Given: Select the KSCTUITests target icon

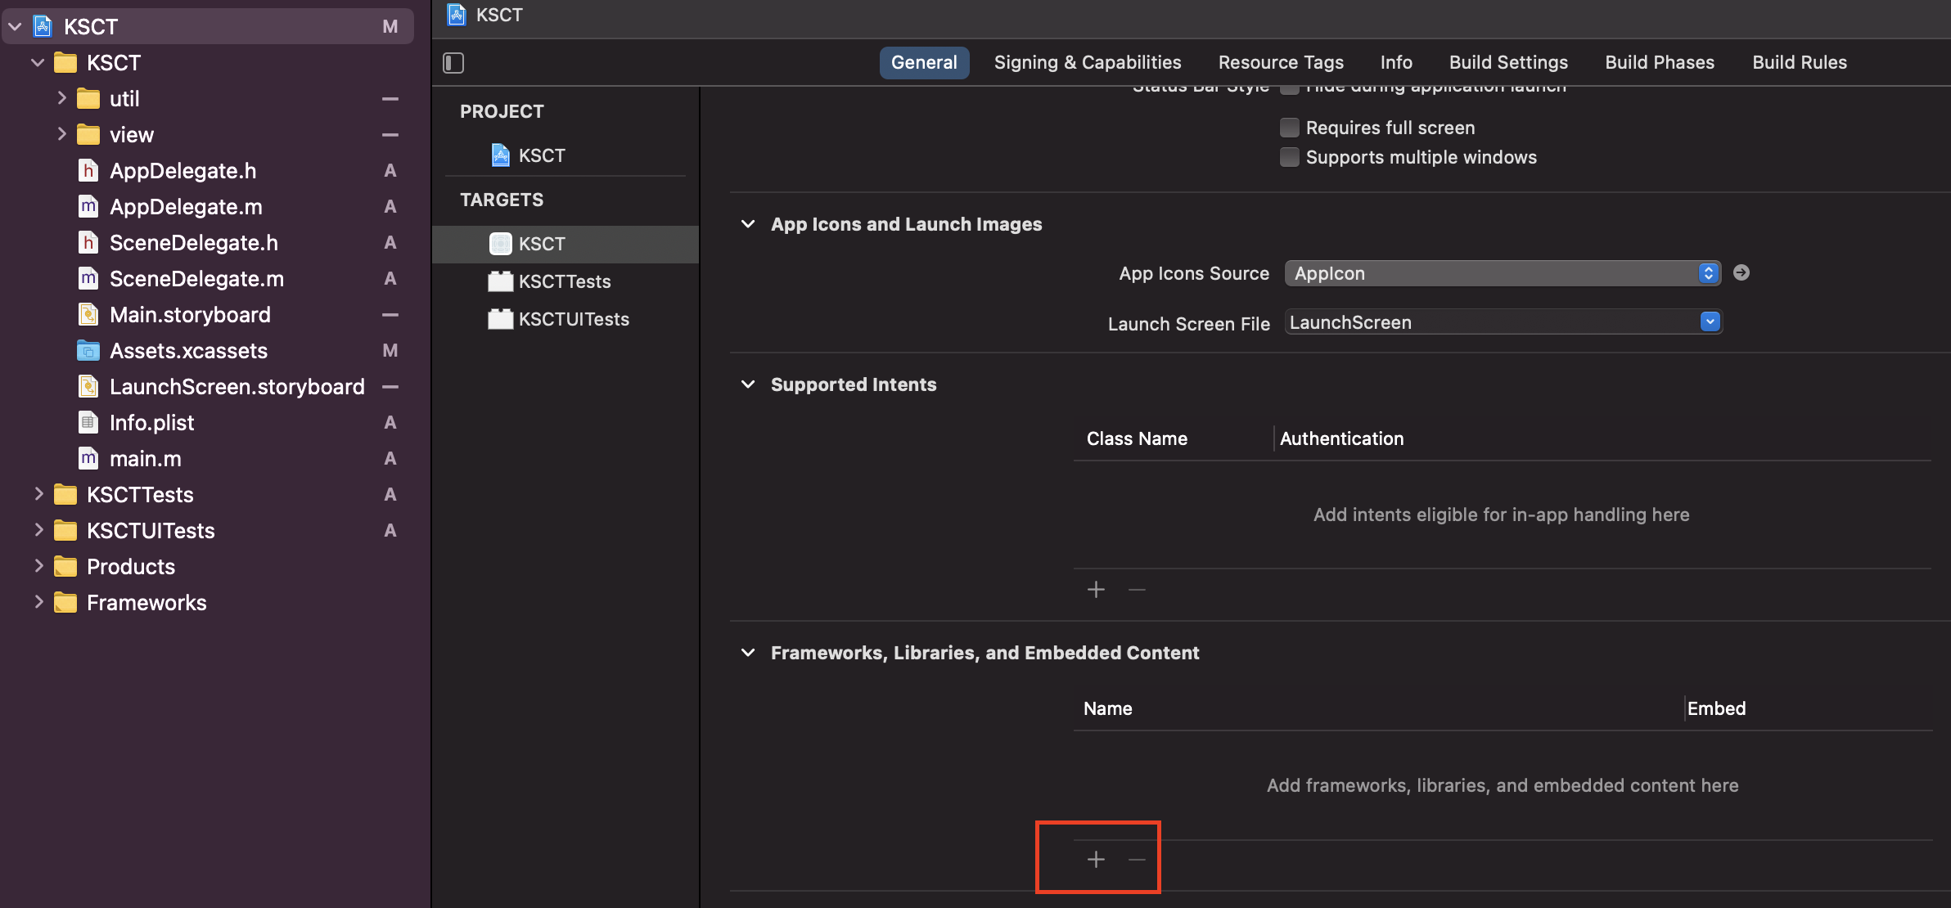Looking at the screenshot, I should point(500,319).
